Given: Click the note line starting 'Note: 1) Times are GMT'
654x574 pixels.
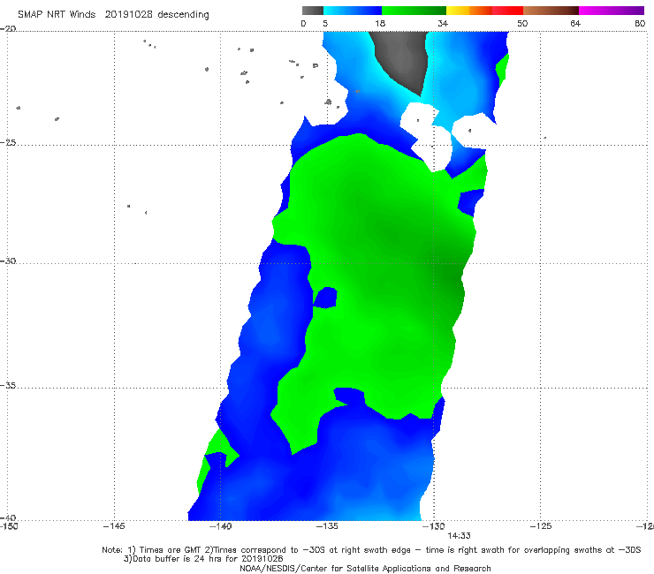Looking at the screenshot, I should pos(371,550).
